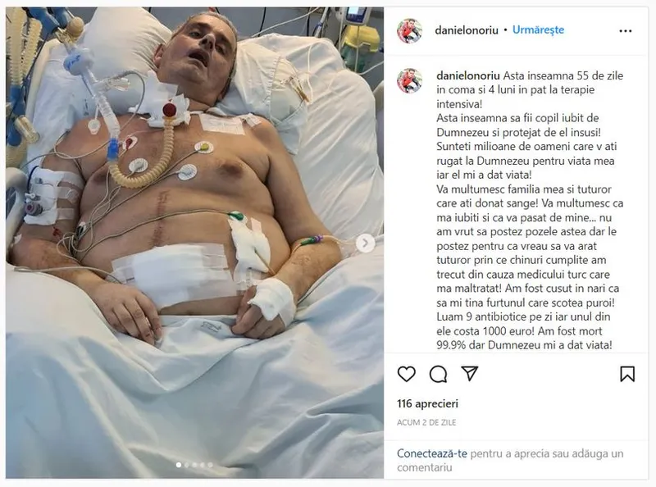Viewport: 656px width, 487px height.
Task: Follow the account via Urmărește
Action: click(x=538, y=30)
